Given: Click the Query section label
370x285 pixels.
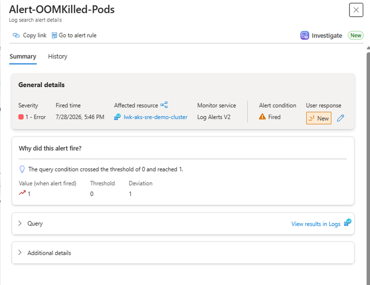Looking at the screenshot, I should point(35,223).
